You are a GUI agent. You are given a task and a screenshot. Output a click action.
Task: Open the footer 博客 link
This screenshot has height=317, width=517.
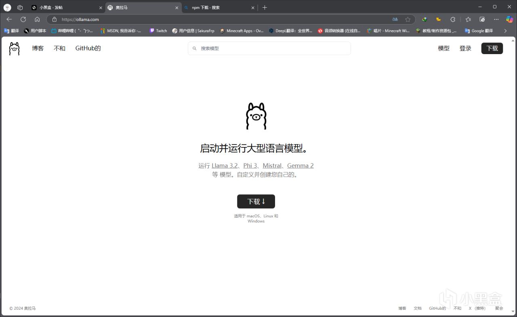pyautogui.click(x=402, y=309)
